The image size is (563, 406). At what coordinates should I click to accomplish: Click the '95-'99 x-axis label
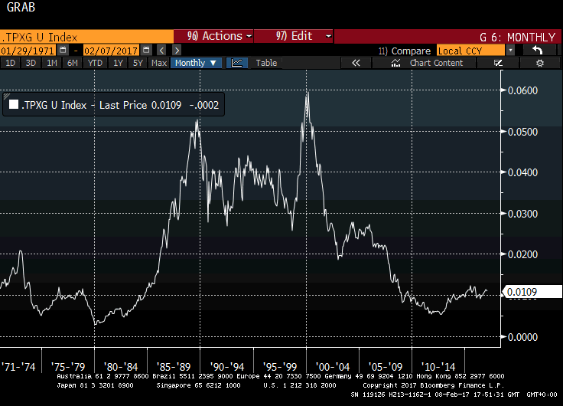click(280, 367)
